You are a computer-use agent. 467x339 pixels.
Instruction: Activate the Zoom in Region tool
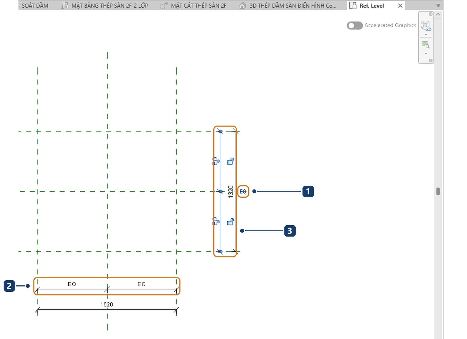coord(426,45)
